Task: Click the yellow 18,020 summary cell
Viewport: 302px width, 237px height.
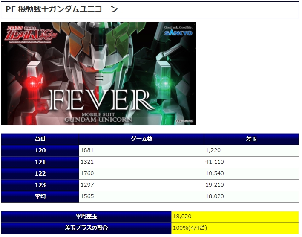Action: point(235,217)
